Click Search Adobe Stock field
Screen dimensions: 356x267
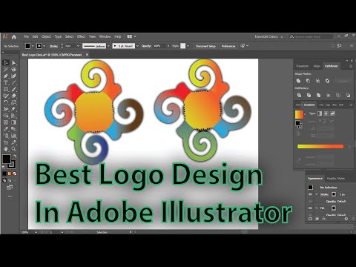[311, 37]
